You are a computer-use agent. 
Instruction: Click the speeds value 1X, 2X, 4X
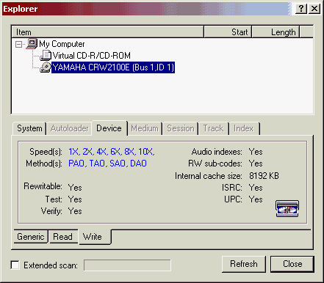click(112, 152)
